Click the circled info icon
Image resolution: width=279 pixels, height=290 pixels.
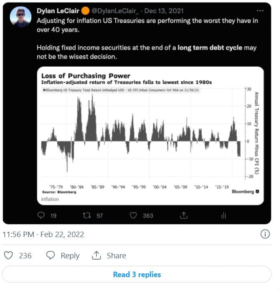click(265, 234)
